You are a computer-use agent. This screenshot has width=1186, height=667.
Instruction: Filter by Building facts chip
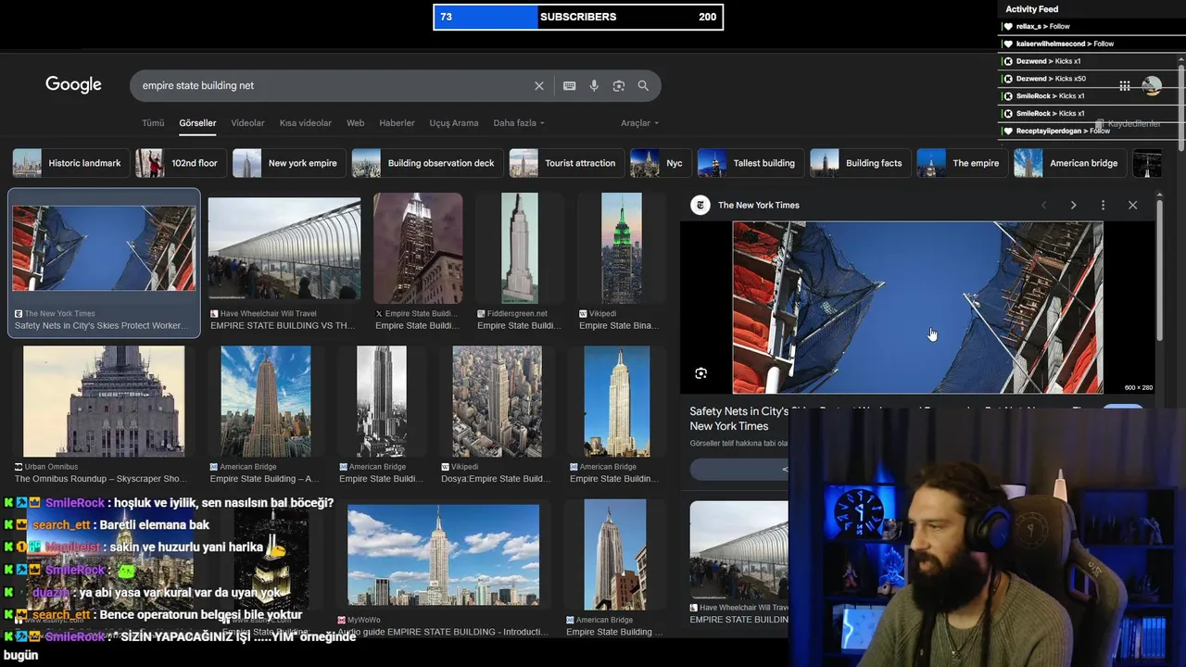point(861,163)
